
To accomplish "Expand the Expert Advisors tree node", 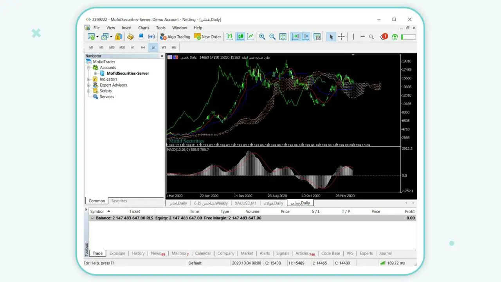I will point(89,85).
